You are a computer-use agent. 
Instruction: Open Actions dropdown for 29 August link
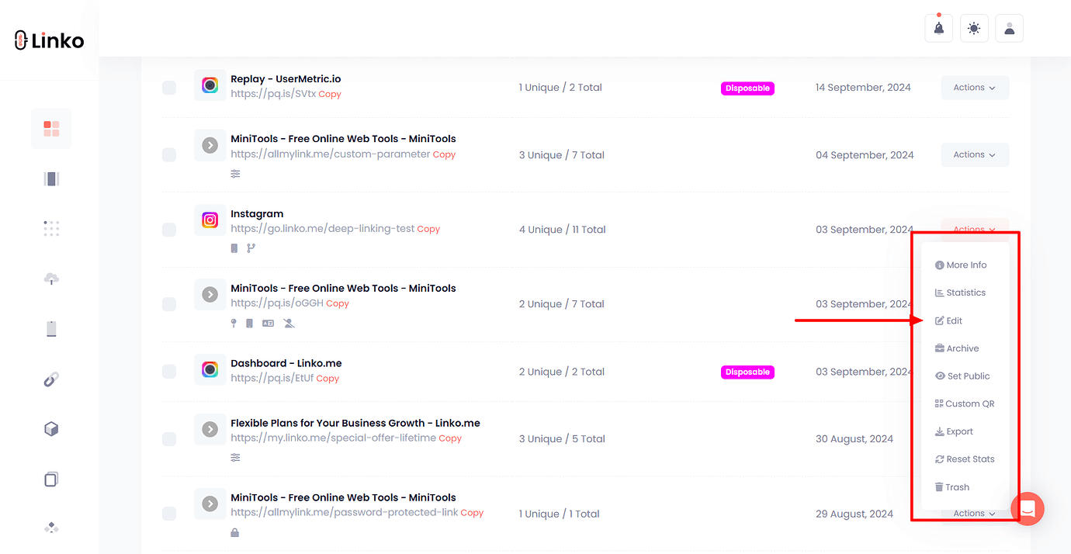tap(974, 514)
